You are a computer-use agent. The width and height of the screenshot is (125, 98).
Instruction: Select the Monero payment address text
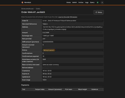click(x=72, y=28)
